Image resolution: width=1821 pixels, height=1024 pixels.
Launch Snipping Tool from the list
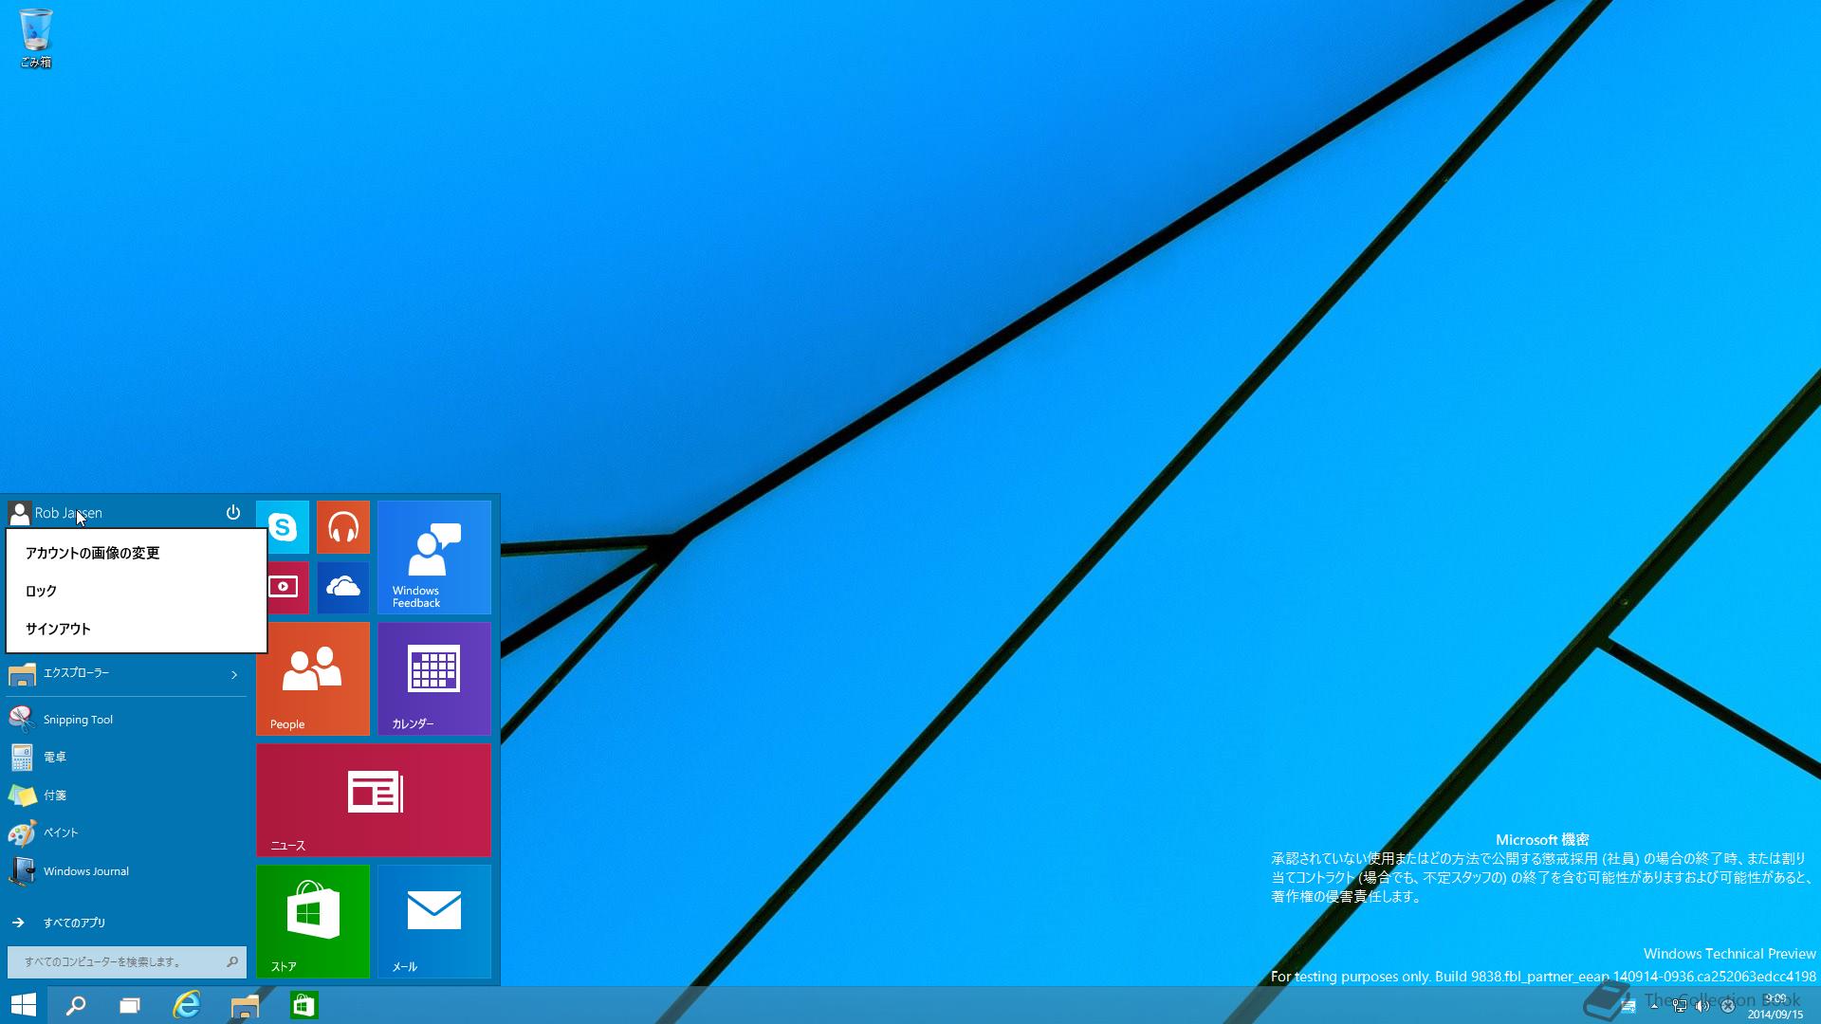[x=78, y=720]
